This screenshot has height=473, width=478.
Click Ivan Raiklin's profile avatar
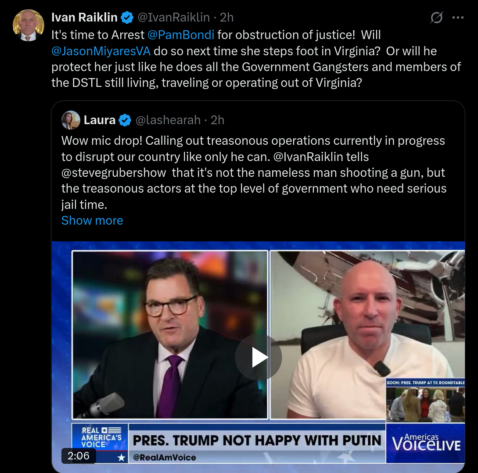[29, 25]
